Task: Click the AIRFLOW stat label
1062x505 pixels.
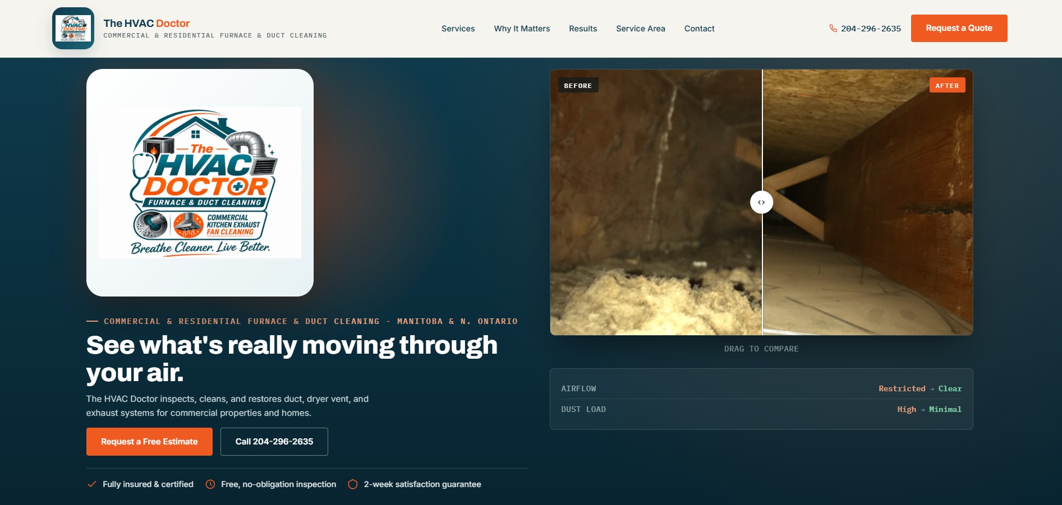Action: coord(578,388)
